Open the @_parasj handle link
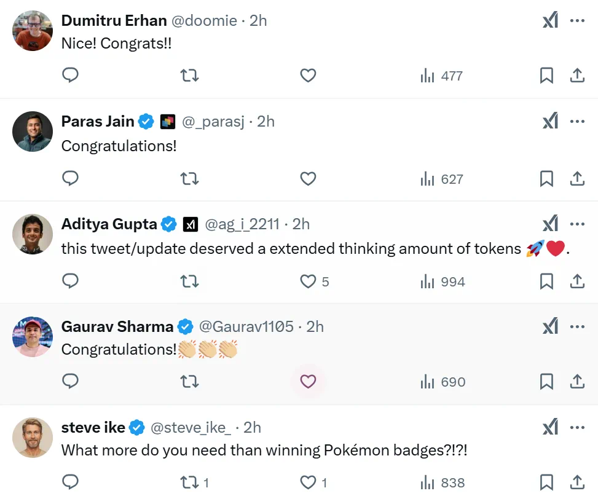Image resolution: width=598 pixels, height=504 pixels. pos(213,122)
